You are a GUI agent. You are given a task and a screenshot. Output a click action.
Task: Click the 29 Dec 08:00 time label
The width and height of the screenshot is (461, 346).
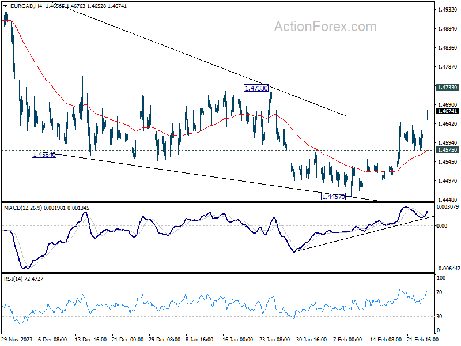pos(165,339)
